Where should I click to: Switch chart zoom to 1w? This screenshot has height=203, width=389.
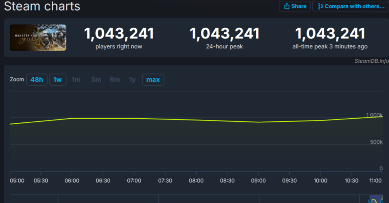(x=57, y=79)
